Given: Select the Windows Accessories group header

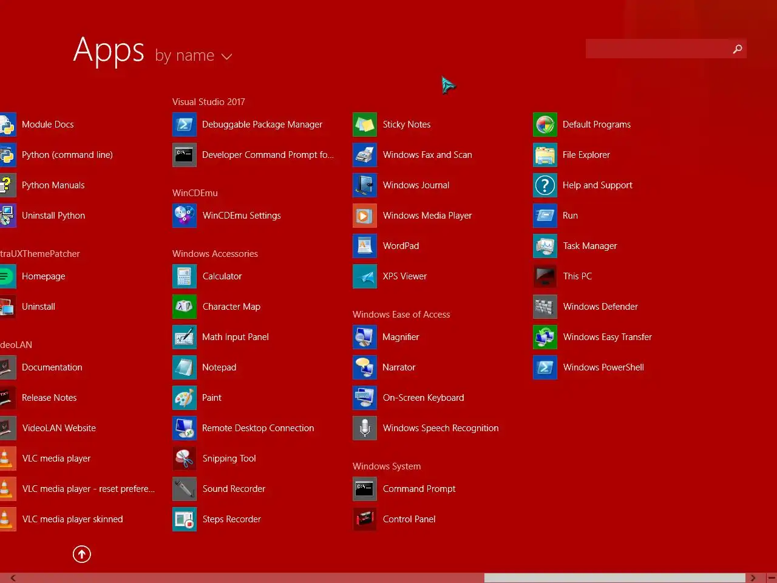Looking at the screenshot, I should coord(215,254).
